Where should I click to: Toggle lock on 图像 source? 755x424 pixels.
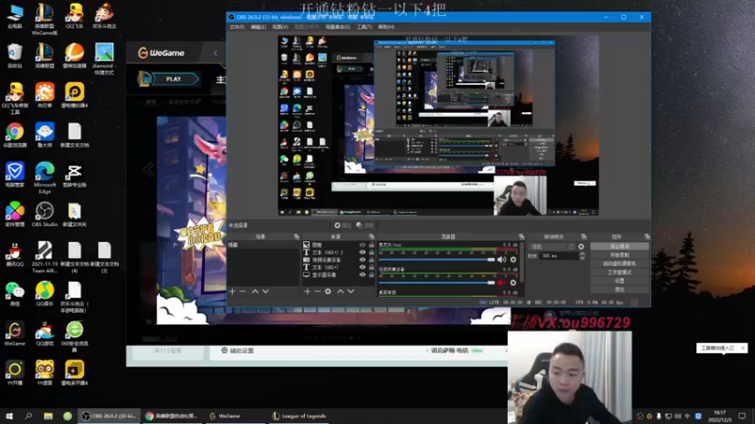(x=371, y=245)
